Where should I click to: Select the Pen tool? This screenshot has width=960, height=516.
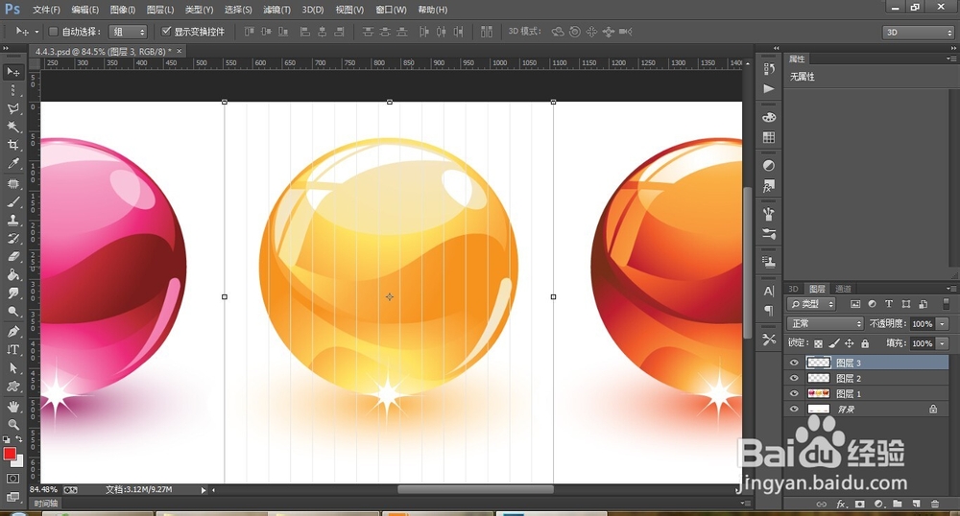pyautogui.click(x=12, y=332)
